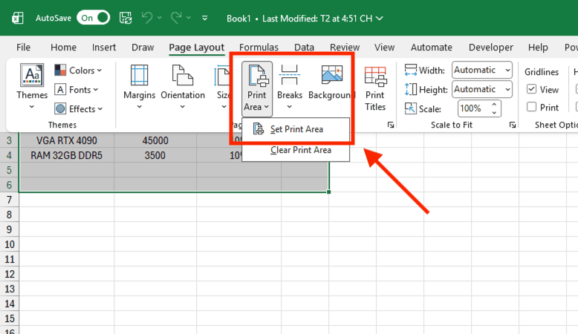Image resolution: width=578 pixels, height=334 pixels.
Task: Open the Width Automatic dropdown
Action: 481,70
